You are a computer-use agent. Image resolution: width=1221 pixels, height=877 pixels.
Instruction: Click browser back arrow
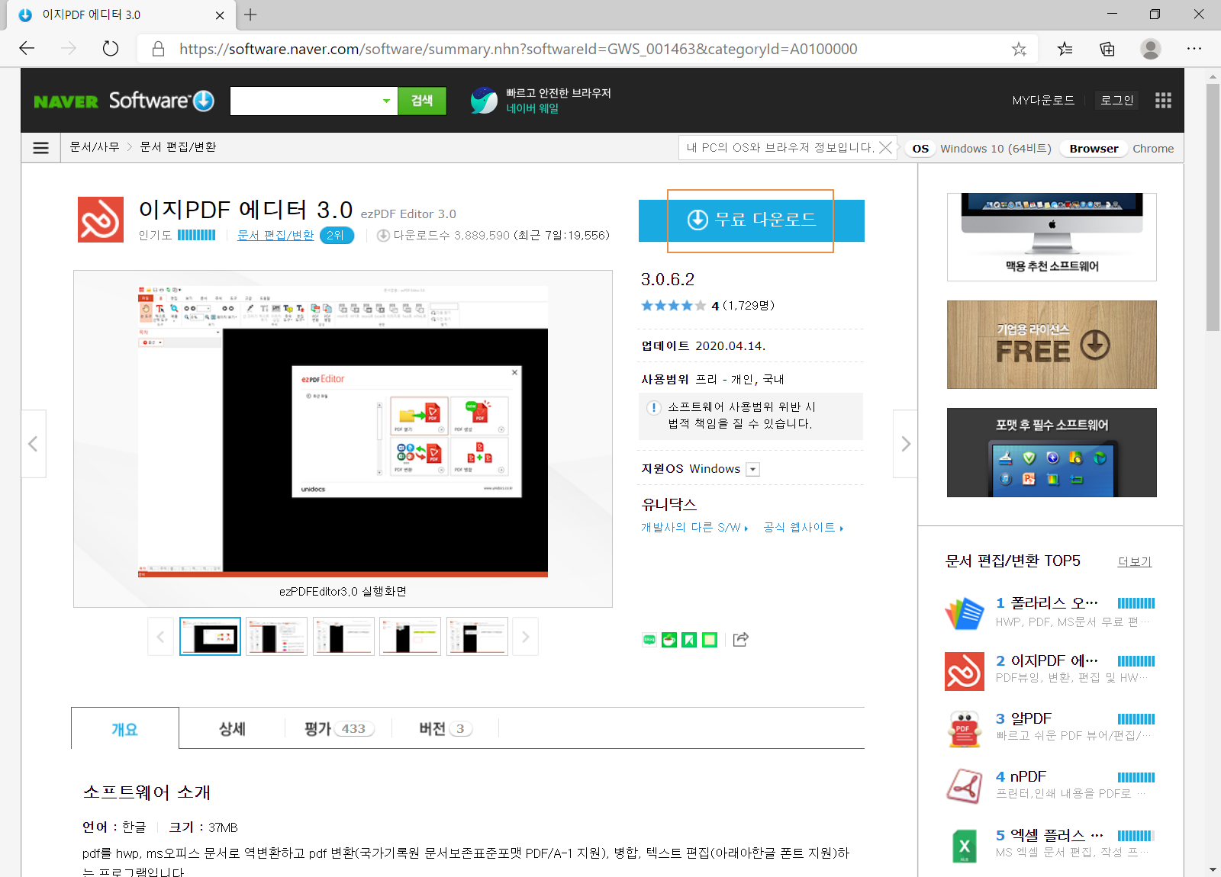coord(27,49)
